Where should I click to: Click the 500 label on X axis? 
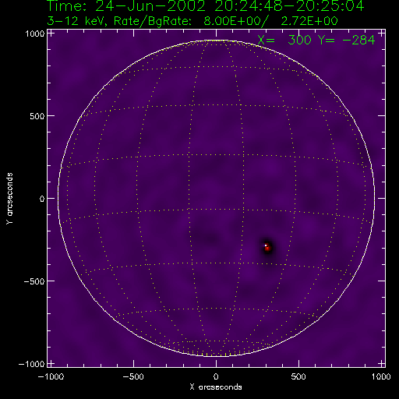coord(298,376)
